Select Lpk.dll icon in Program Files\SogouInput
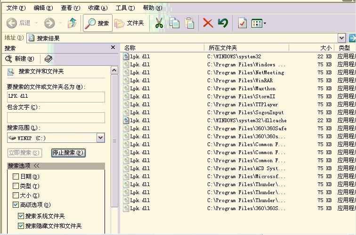The height and width of the screenshot is (235, 356). [x=126, y=112]
